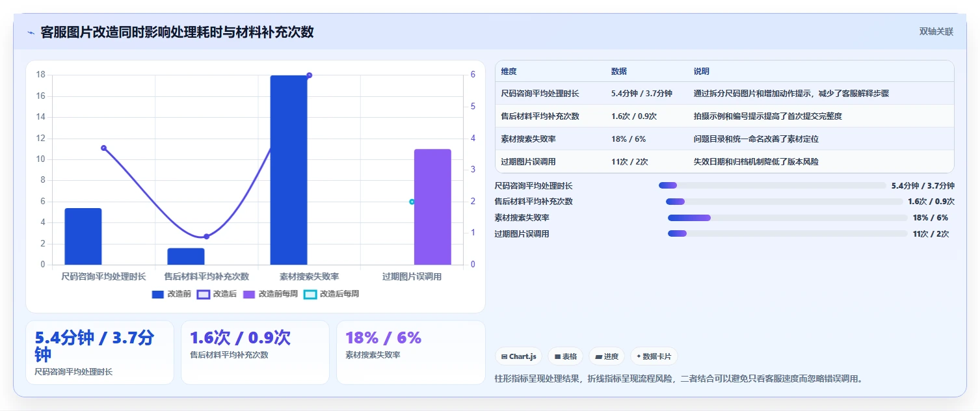Click the x-axis label 素材搜索失败率
The width and height of the screenshot is (980, 411).
point(310,276)
